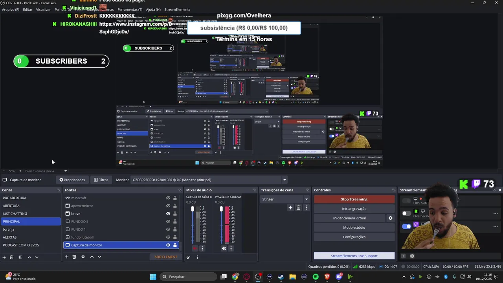Click the Pesquisar taskbar search field
The image size is (503, 283).
pyautogui.click(x=187, y=277)
